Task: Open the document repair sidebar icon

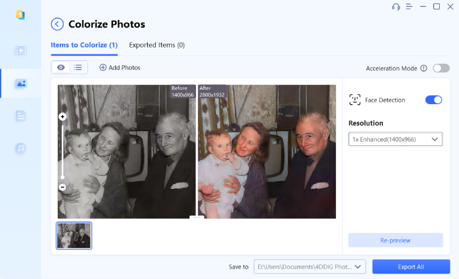Action: pyautogui.click(x=21, y=116)
